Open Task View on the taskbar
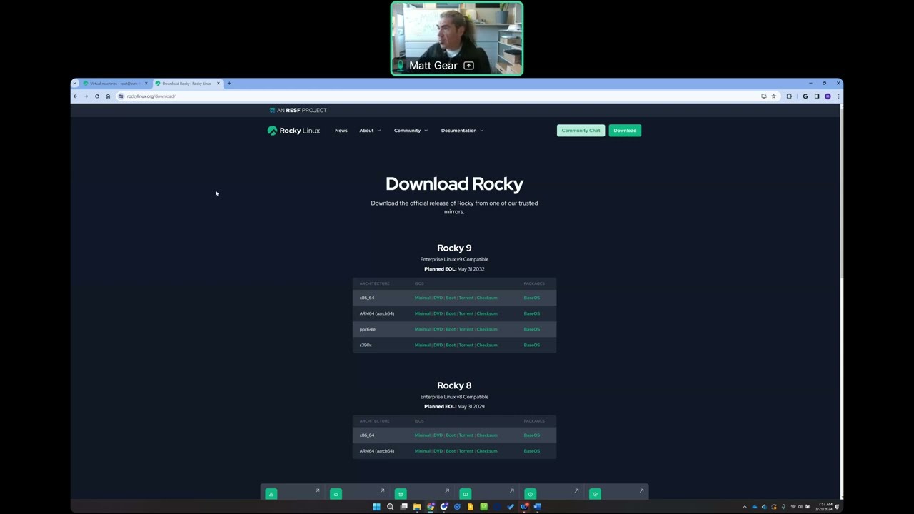The width and height of the screenshot is (914, 514). point(403,507)
